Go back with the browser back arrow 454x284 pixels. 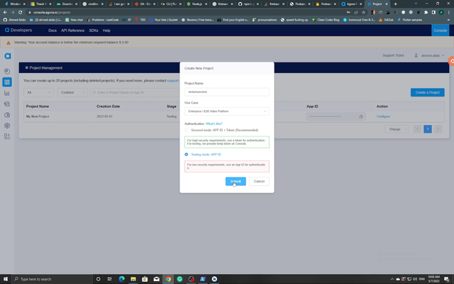pyautogui.click(x=5, y=13)
